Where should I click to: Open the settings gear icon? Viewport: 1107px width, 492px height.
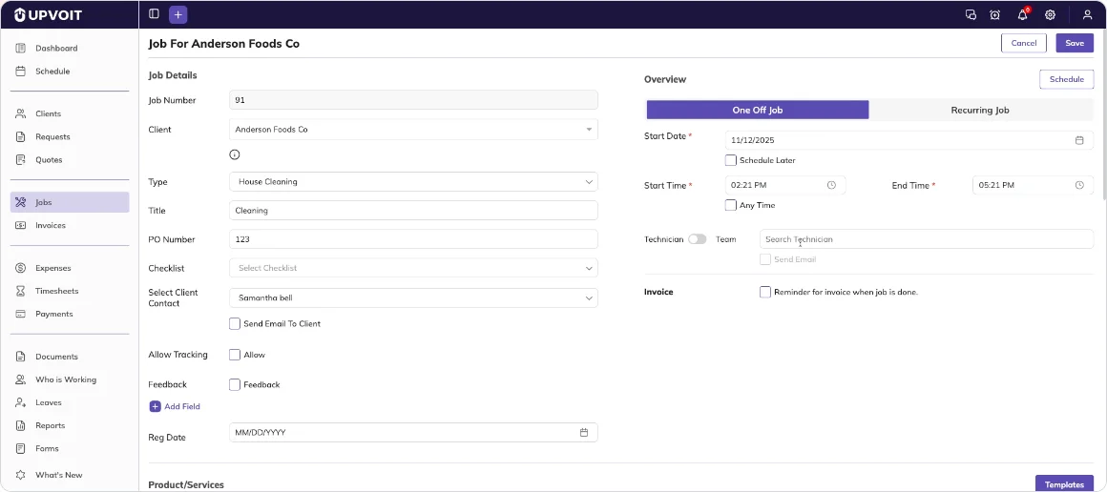click(1050, 15)
